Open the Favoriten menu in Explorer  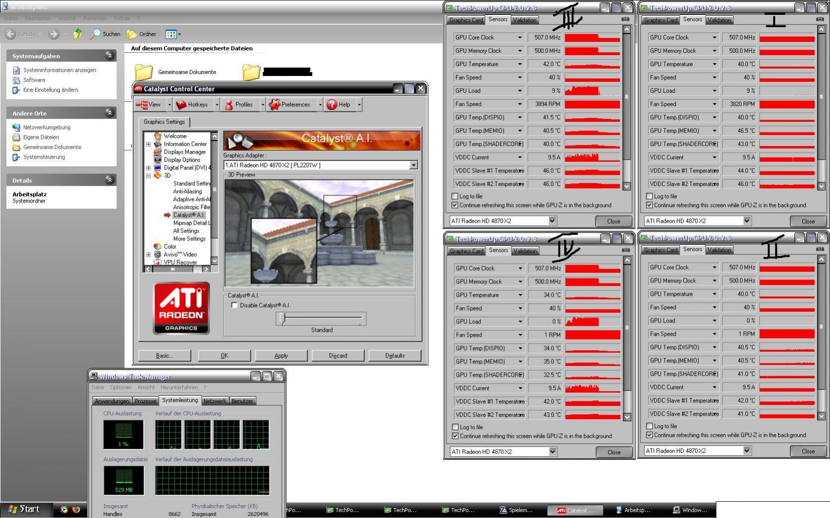coord(95,18)
